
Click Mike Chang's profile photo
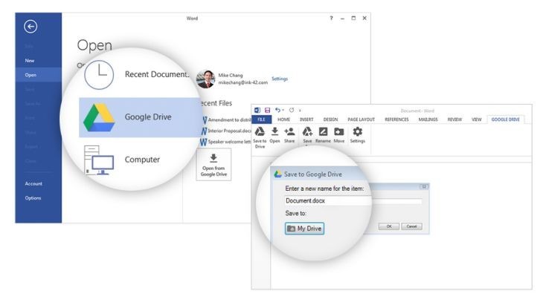point(206,79)
